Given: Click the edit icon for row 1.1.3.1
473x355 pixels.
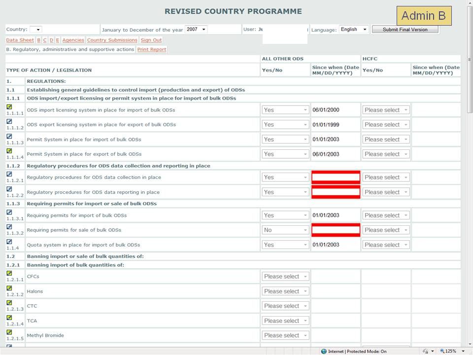Looking at the screenshot, I should point(9,212).
